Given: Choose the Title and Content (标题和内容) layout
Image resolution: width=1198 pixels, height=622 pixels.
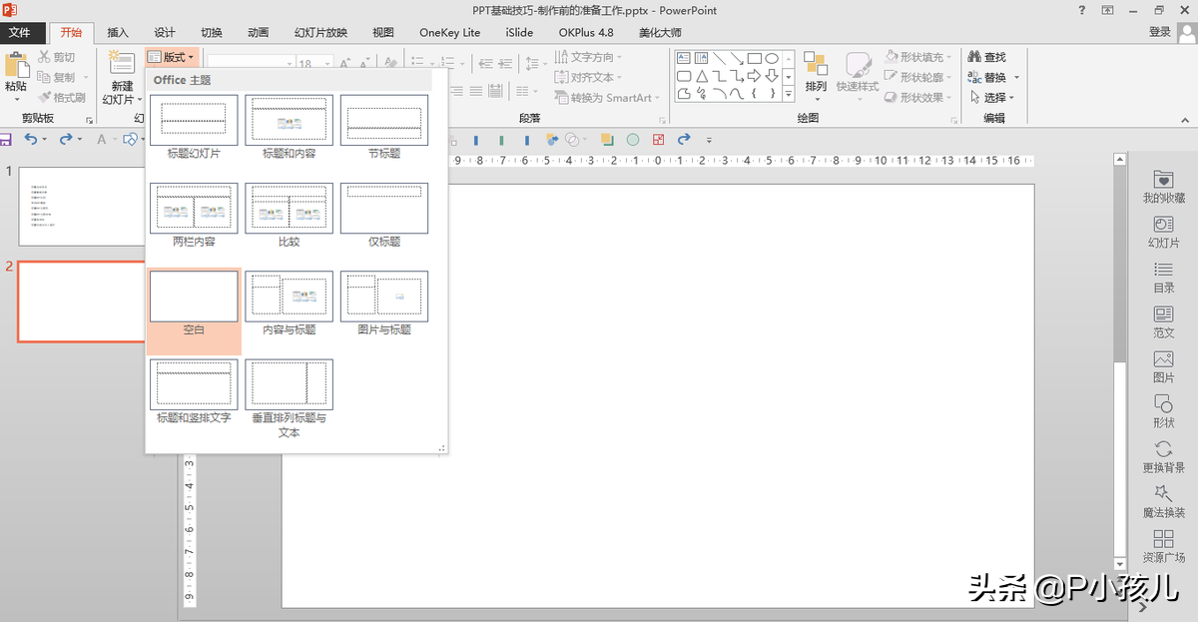Looking at the screenshot, I should click(x=290, y=127).
